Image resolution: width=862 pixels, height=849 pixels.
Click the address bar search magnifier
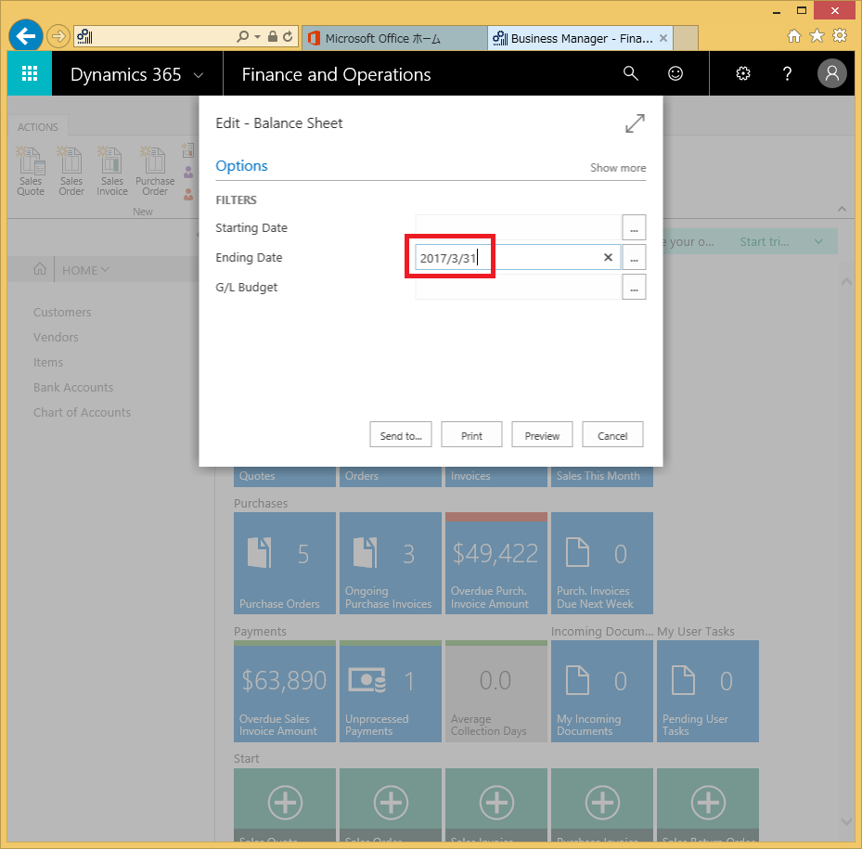click(242, 37)
